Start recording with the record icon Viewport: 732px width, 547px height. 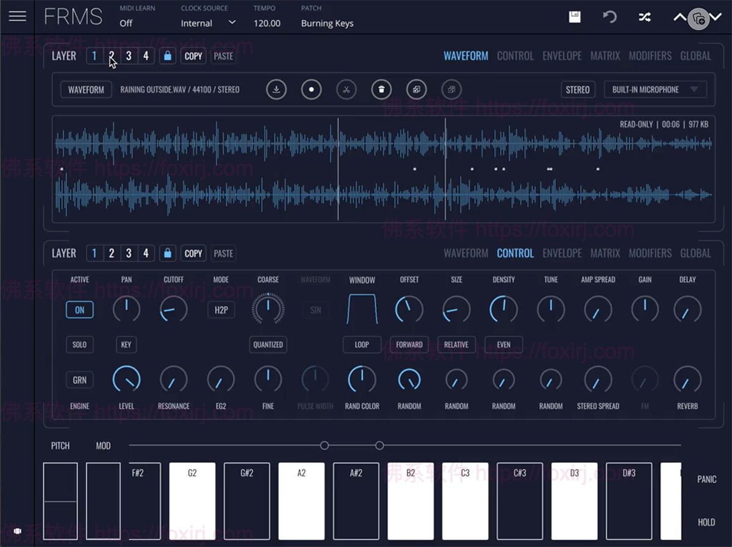[x=311, y=89]
